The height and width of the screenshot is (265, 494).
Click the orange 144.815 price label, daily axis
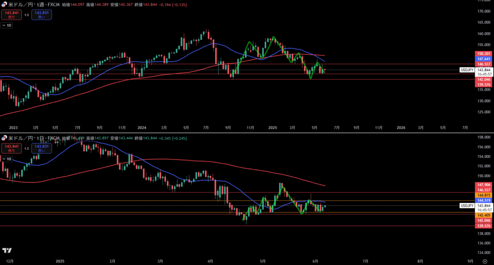click(x=483, y=196)
